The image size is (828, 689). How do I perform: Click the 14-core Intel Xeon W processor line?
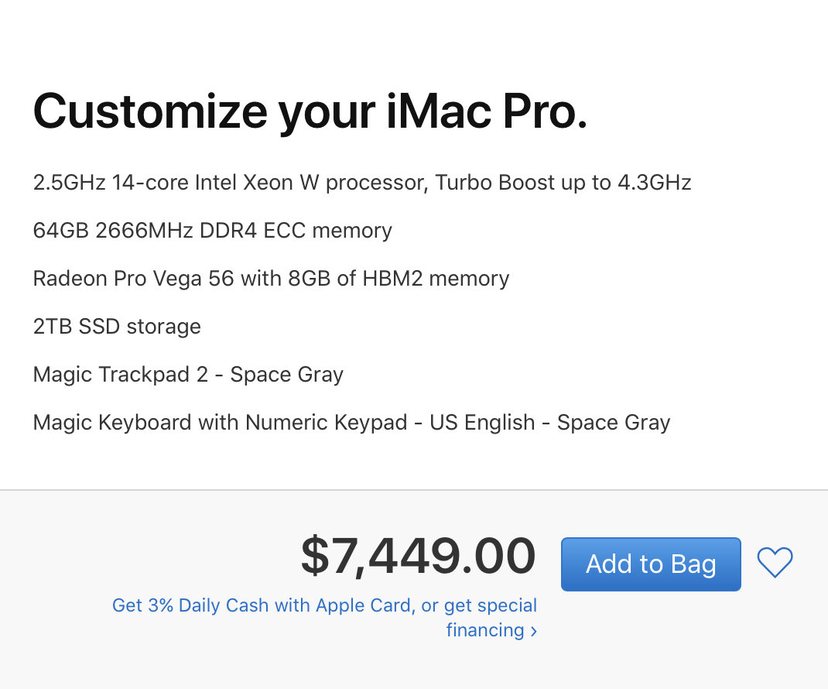(x=361, y=183)
